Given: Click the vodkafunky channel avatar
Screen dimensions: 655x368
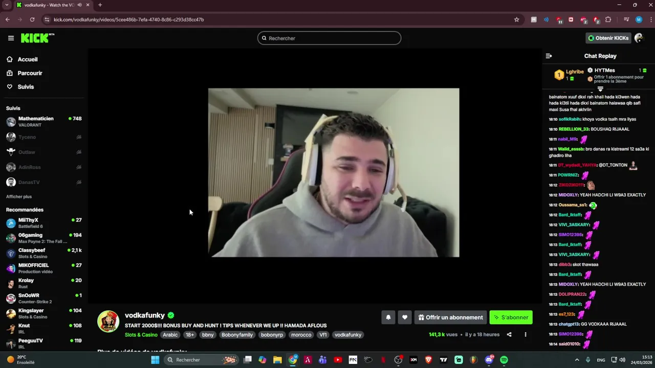Looking at the screenshot, I should (108, 321).
